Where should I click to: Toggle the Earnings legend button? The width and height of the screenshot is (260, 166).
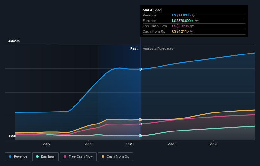45,157
